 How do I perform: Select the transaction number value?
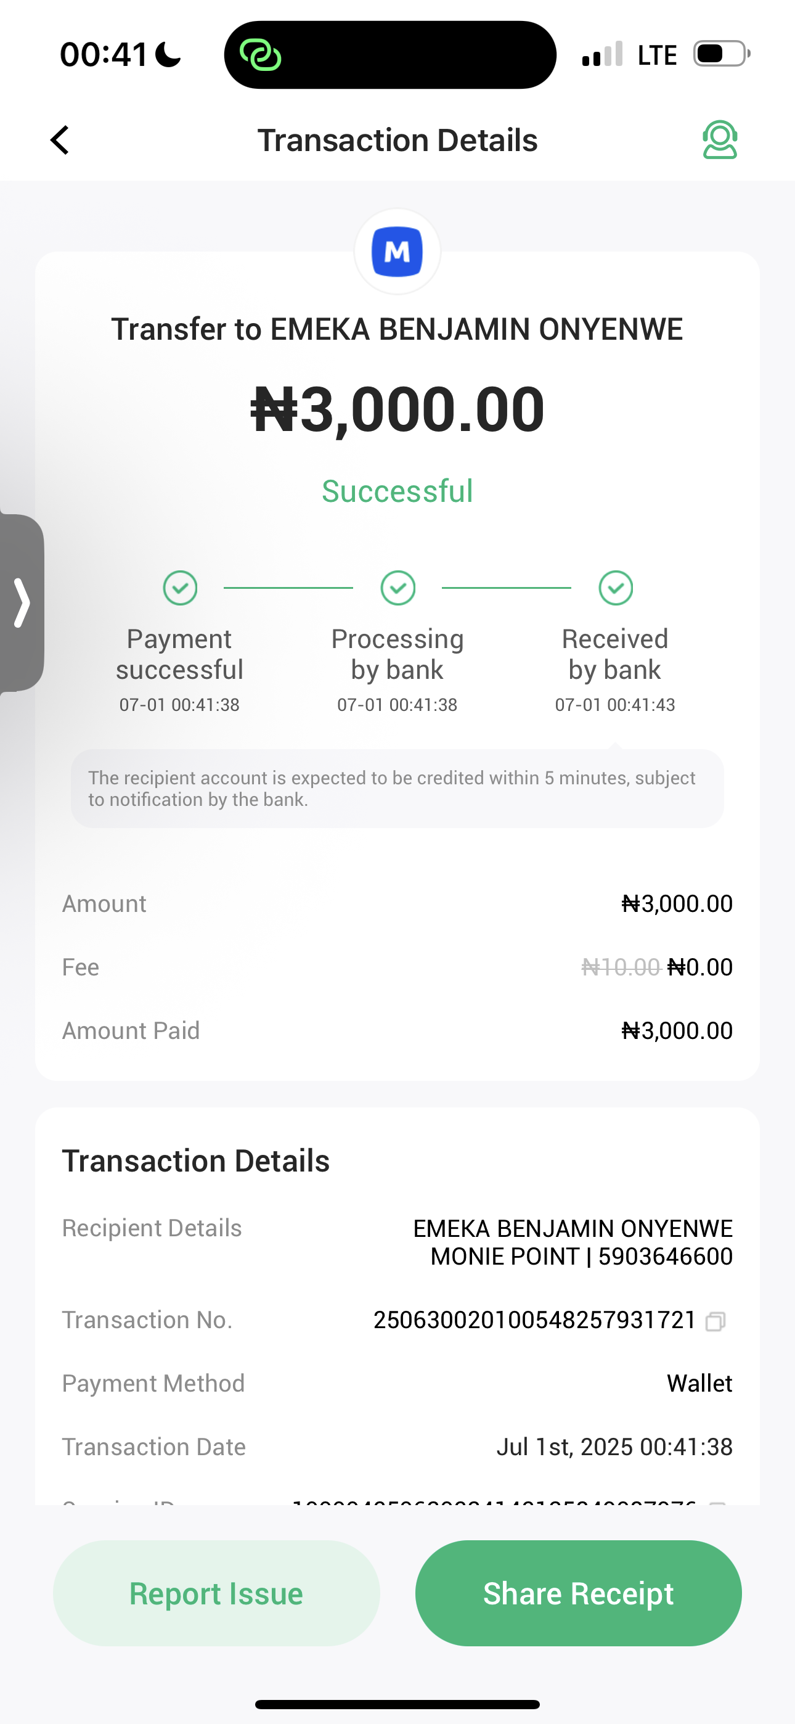coord(534,1320)
